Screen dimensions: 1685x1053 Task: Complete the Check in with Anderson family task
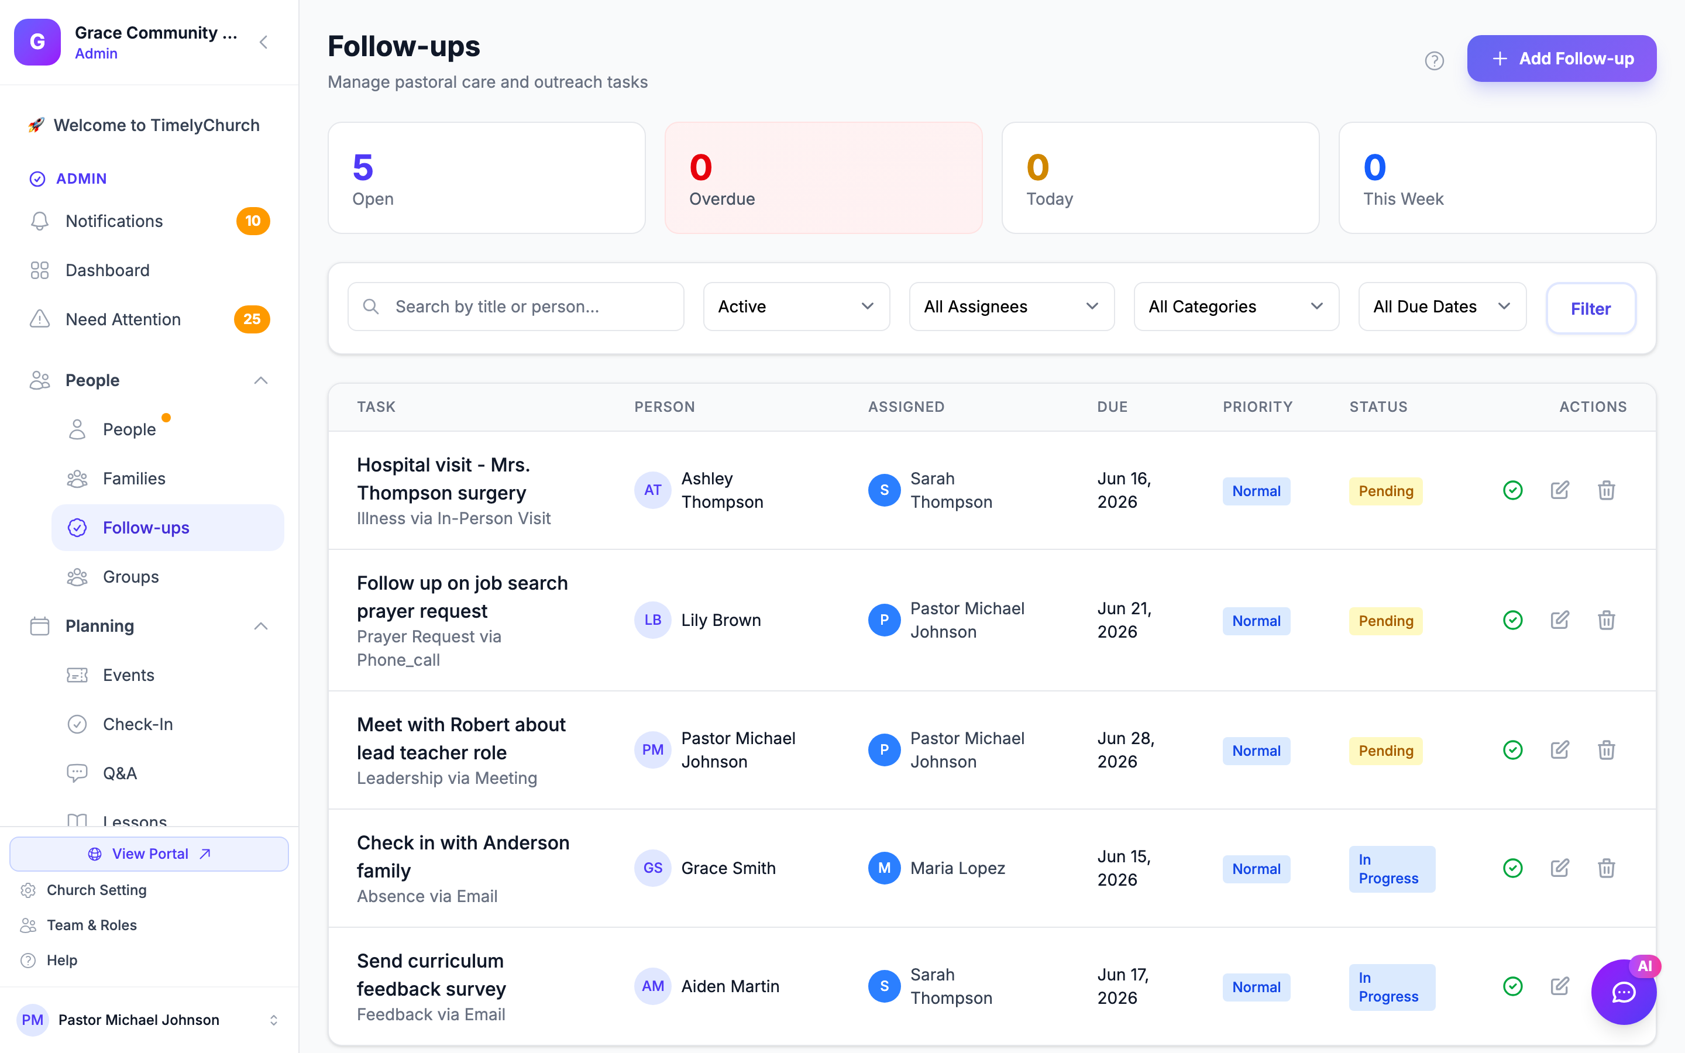tap(1512, 868)
